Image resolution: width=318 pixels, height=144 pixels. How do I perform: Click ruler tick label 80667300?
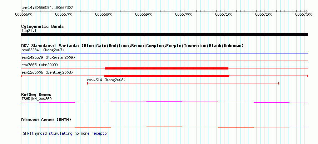304,14
